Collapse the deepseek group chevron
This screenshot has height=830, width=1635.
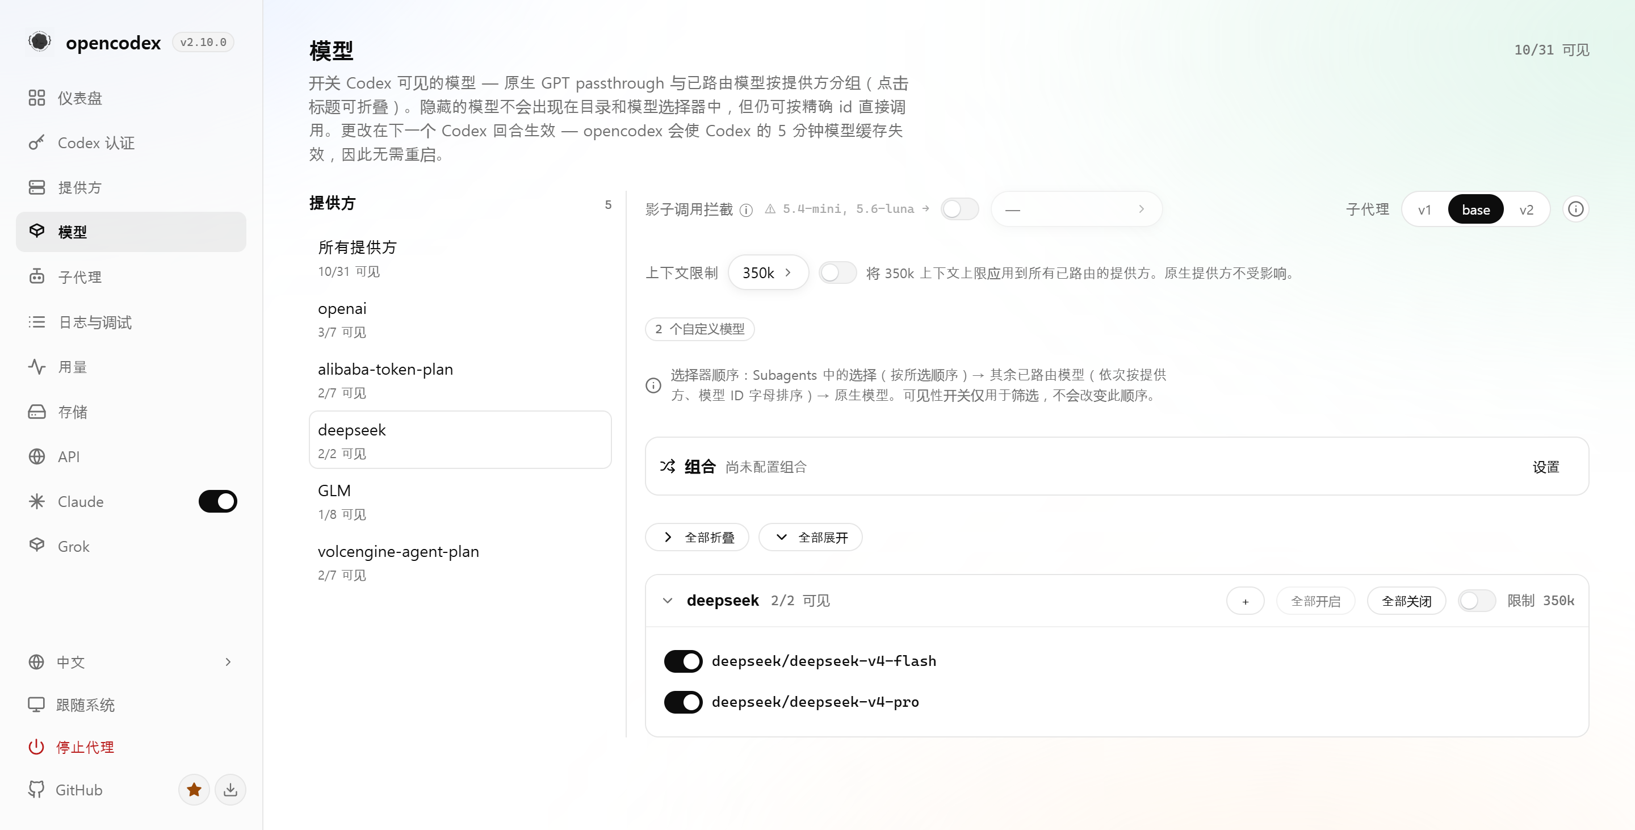(668, 600)
